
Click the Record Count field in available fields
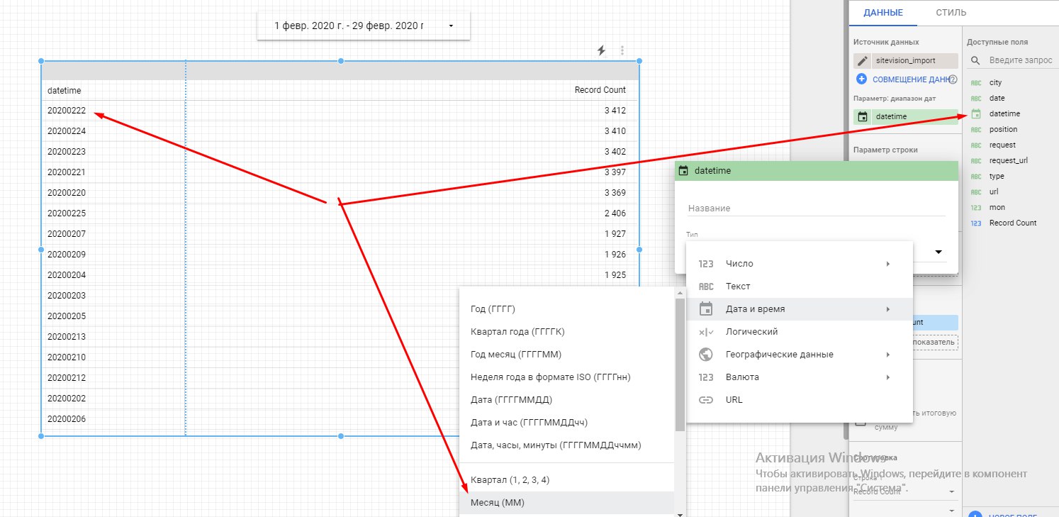[x=1012, y=223]
